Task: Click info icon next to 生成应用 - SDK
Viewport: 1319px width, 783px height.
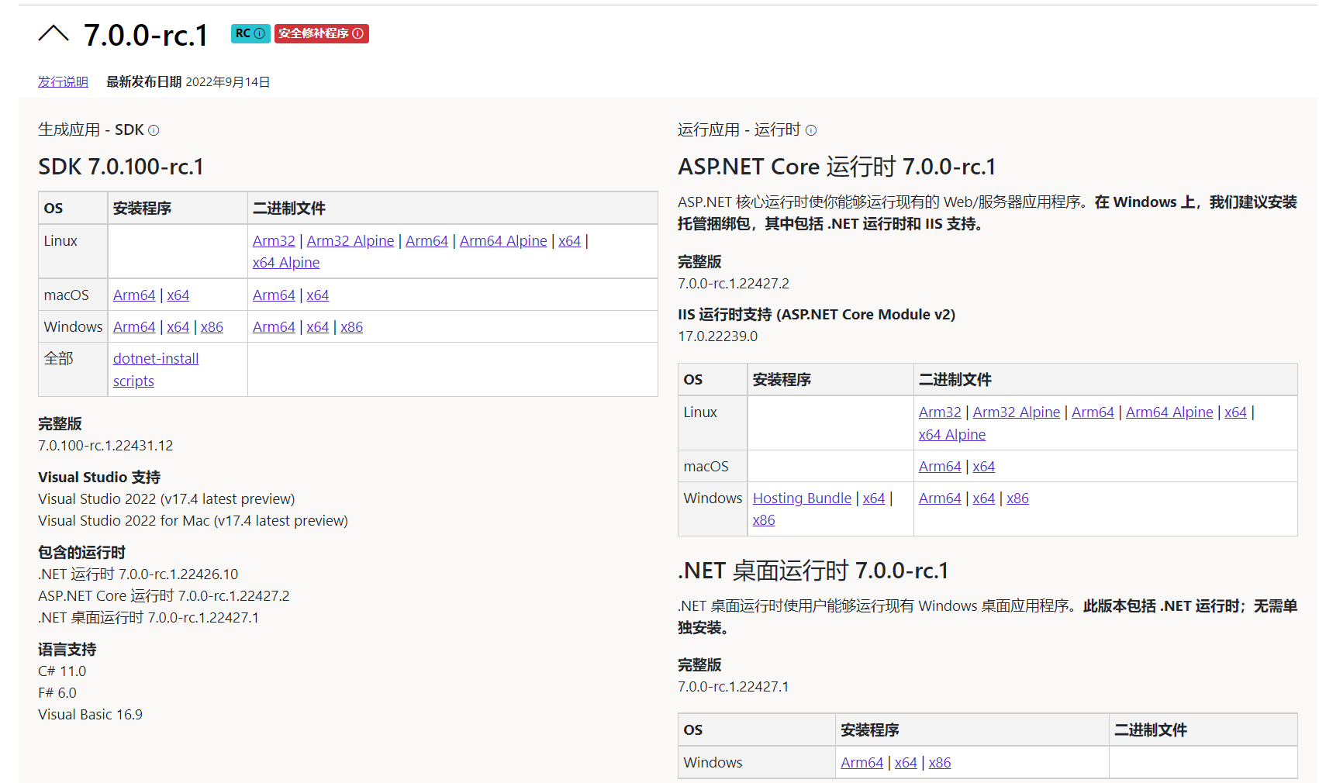Action: [x=154, y=130]
